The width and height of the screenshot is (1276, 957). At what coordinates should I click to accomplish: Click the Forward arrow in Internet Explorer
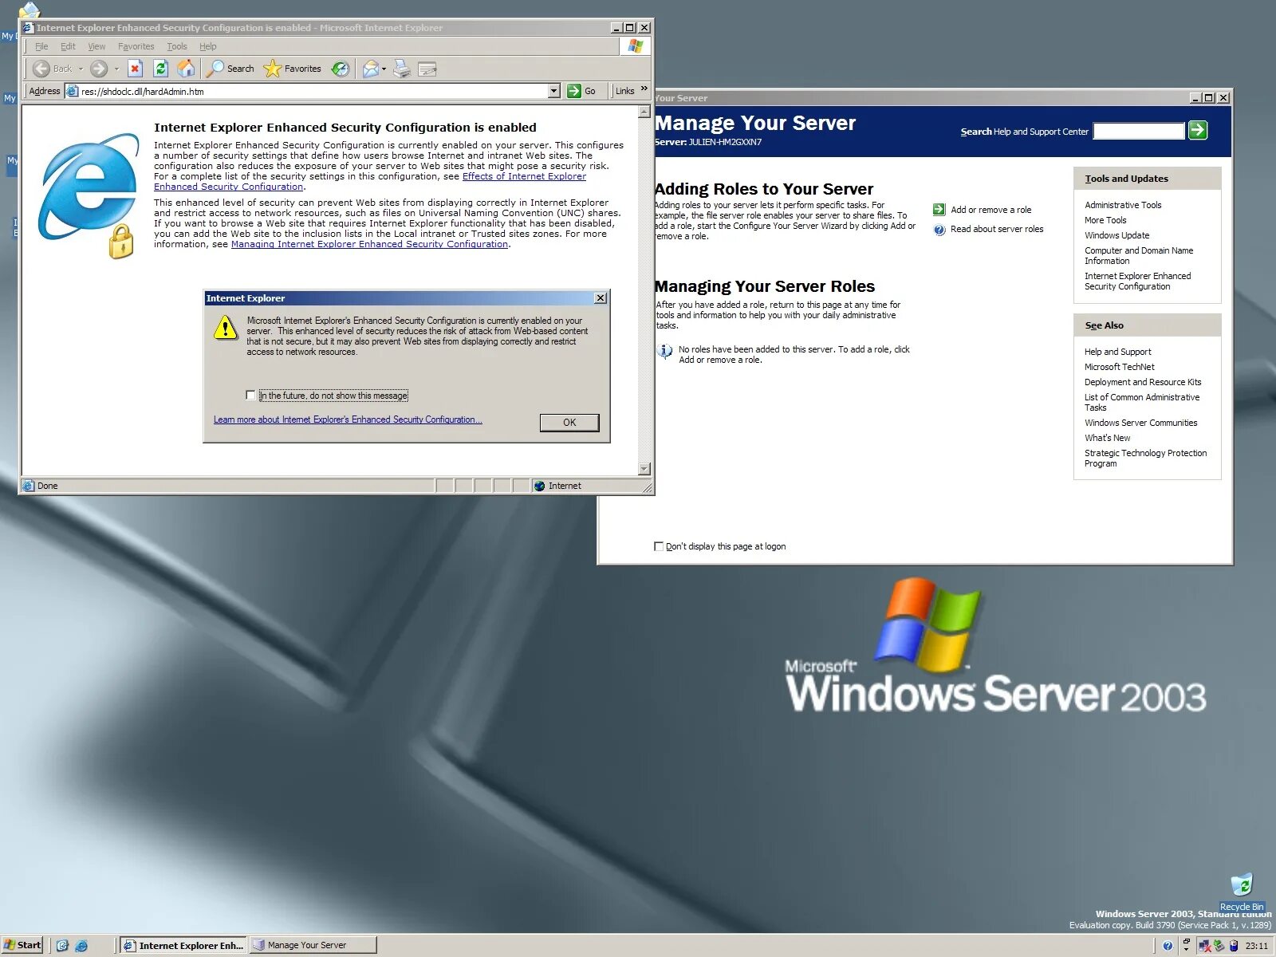[99, 69]
